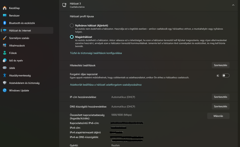Open Adatkorlát beállítása link

106,85
